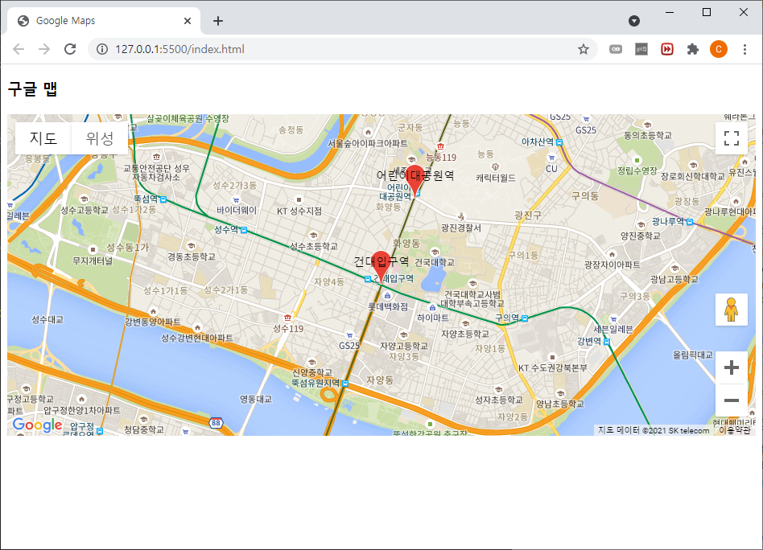Screen dimensions: 763x550
Task: Select the Google Maps tab
Action: pyautogui.click(x=104, y=21)
